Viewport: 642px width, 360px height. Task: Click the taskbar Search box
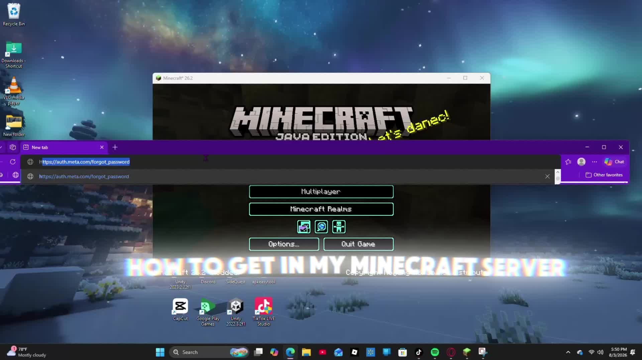pyautogui.click(x=209, y=352)
